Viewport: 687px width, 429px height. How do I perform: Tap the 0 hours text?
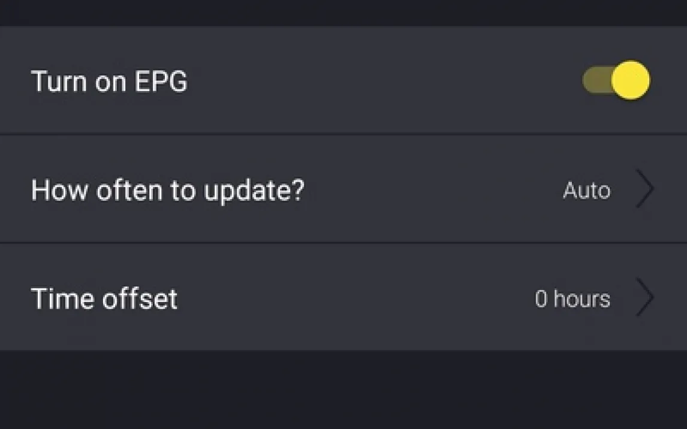click(x=572, y=298)
